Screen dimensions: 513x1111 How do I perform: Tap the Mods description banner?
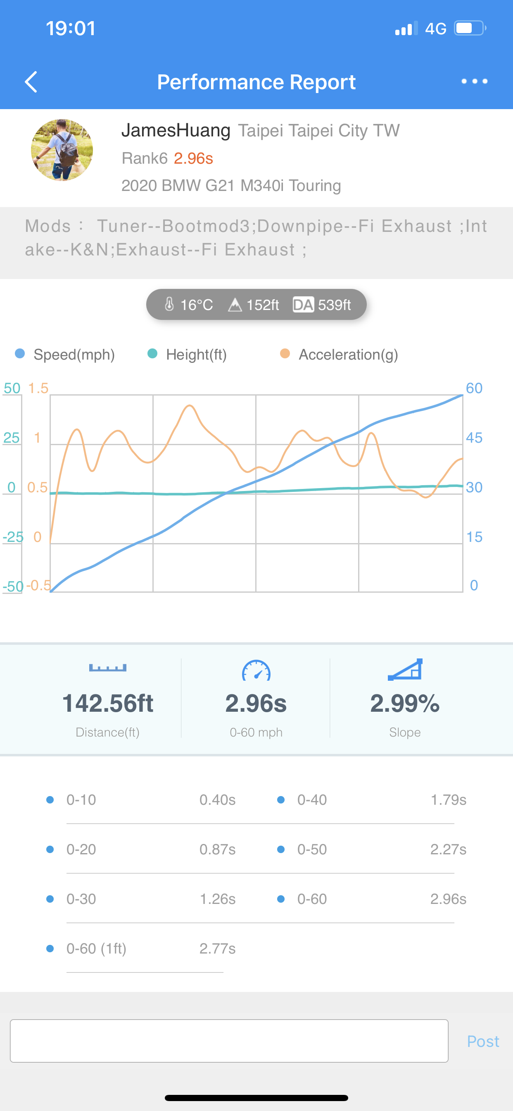(256, 238)
